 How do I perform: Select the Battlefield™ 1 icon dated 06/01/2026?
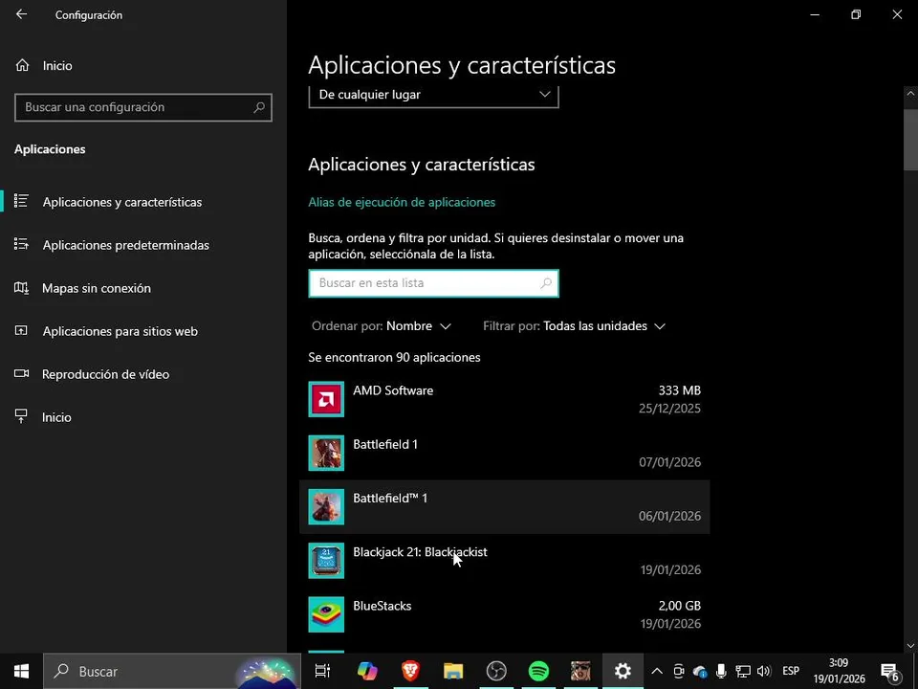[x=326, y=507]
